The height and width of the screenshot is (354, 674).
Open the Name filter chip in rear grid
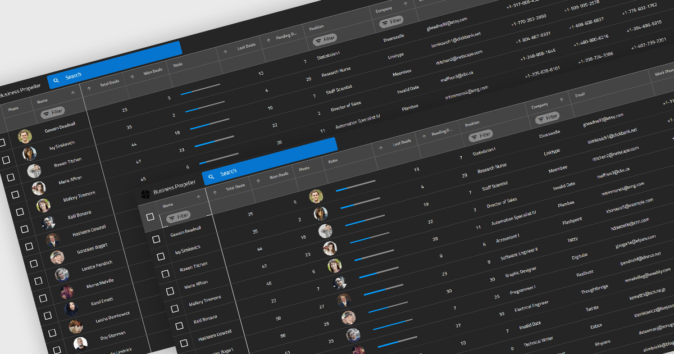coord(53,112)
